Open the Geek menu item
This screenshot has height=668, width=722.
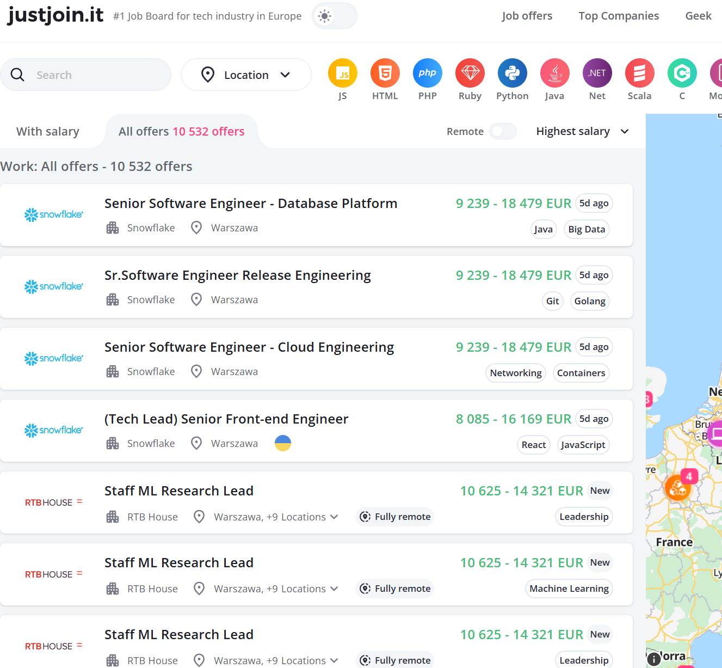point(699,16)
